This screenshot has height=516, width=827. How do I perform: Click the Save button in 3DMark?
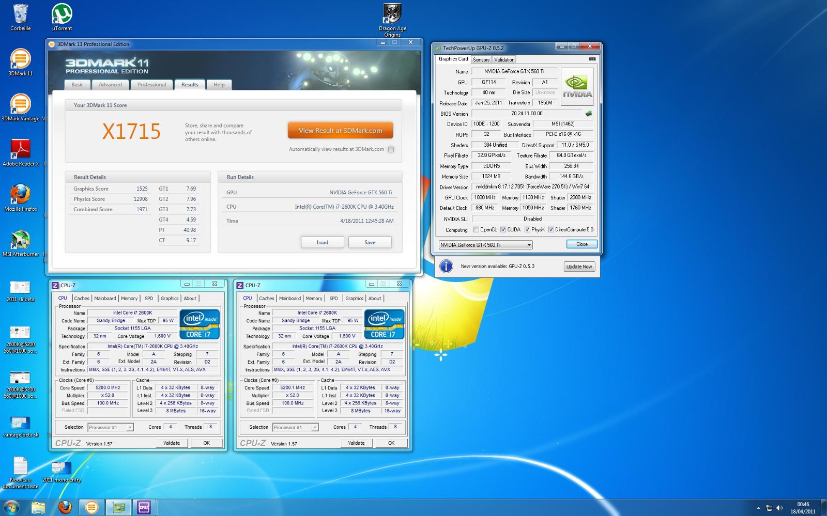370,242
